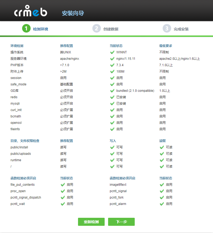This screenshot has height=233, width=213.
Task: Click the 读取 column header
Action: click(162, 141)
